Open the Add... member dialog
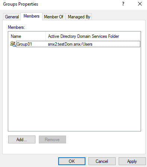 [x=22, y=140]
